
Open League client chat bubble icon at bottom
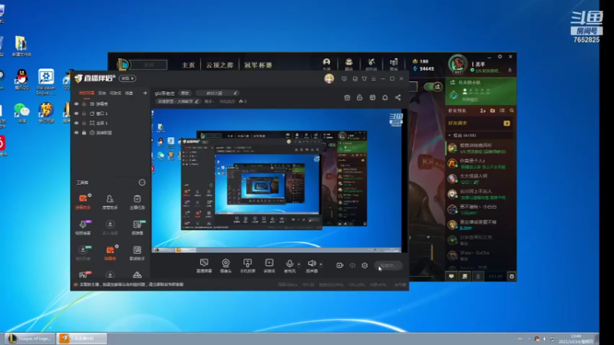[x=451, y=276]
